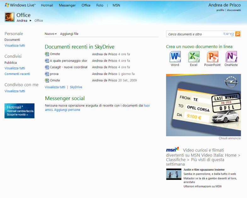Viewport: 247px width, 198px height.
Task: Click Andrea de Prisco author on prova row
Action: [104, 74]
